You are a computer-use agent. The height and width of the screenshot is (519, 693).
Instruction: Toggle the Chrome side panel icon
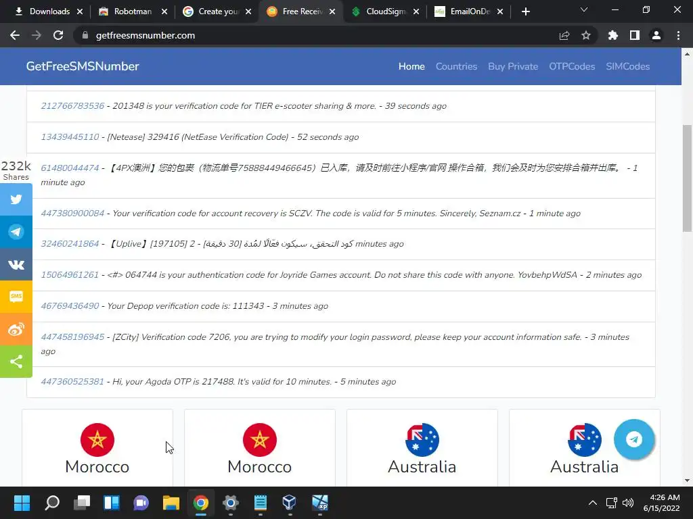635,35
